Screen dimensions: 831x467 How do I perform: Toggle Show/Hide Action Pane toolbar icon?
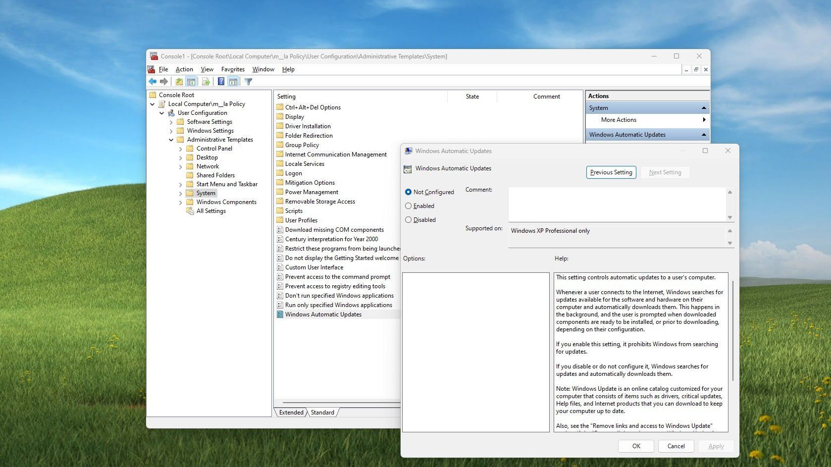233,82
